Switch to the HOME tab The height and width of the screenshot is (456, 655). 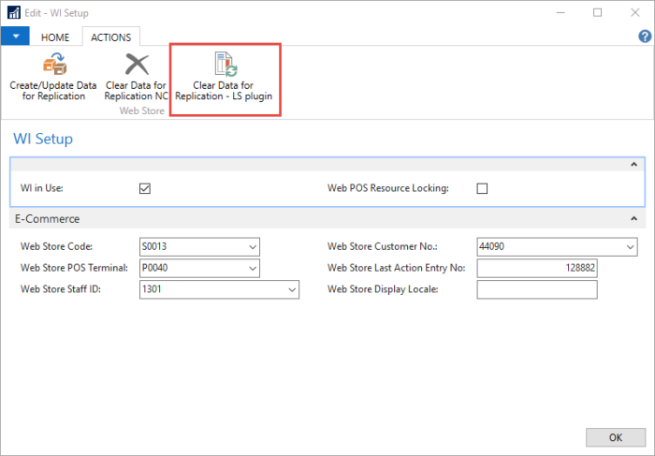[x=56, y=37]
